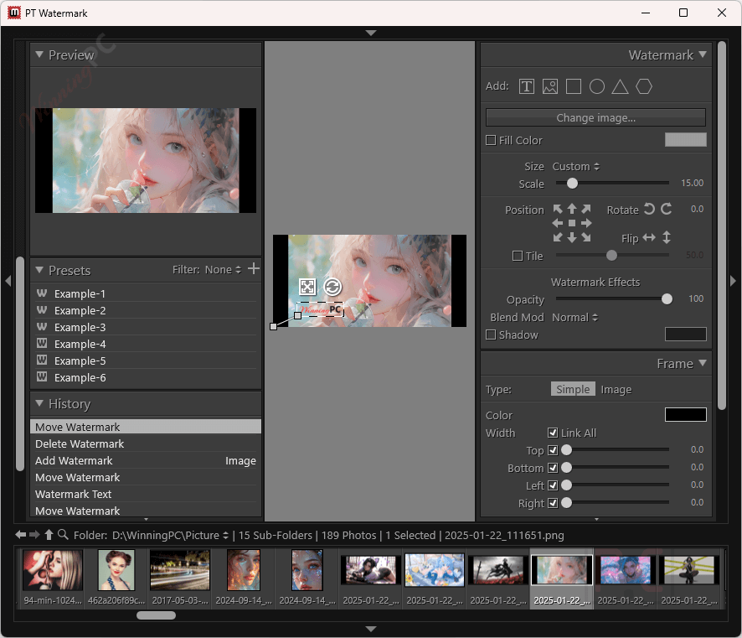742x638 pixels.
Task: Click the filmstrip horizontal scrollbar
Action: pyautogui.click(x=156, y=615)
